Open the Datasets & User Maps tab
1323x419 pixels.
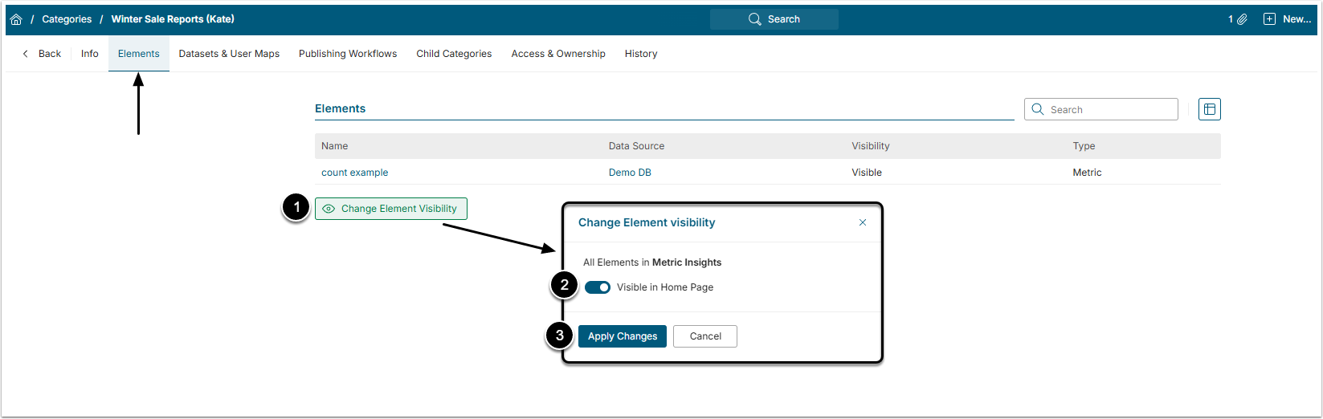229,54
